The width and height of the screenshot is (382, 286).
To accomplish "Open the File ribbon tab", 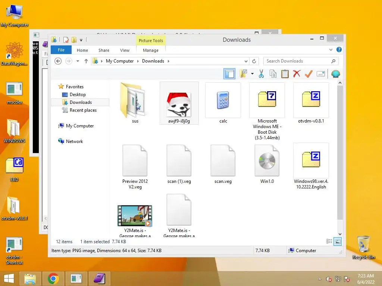I will point(61,50).
